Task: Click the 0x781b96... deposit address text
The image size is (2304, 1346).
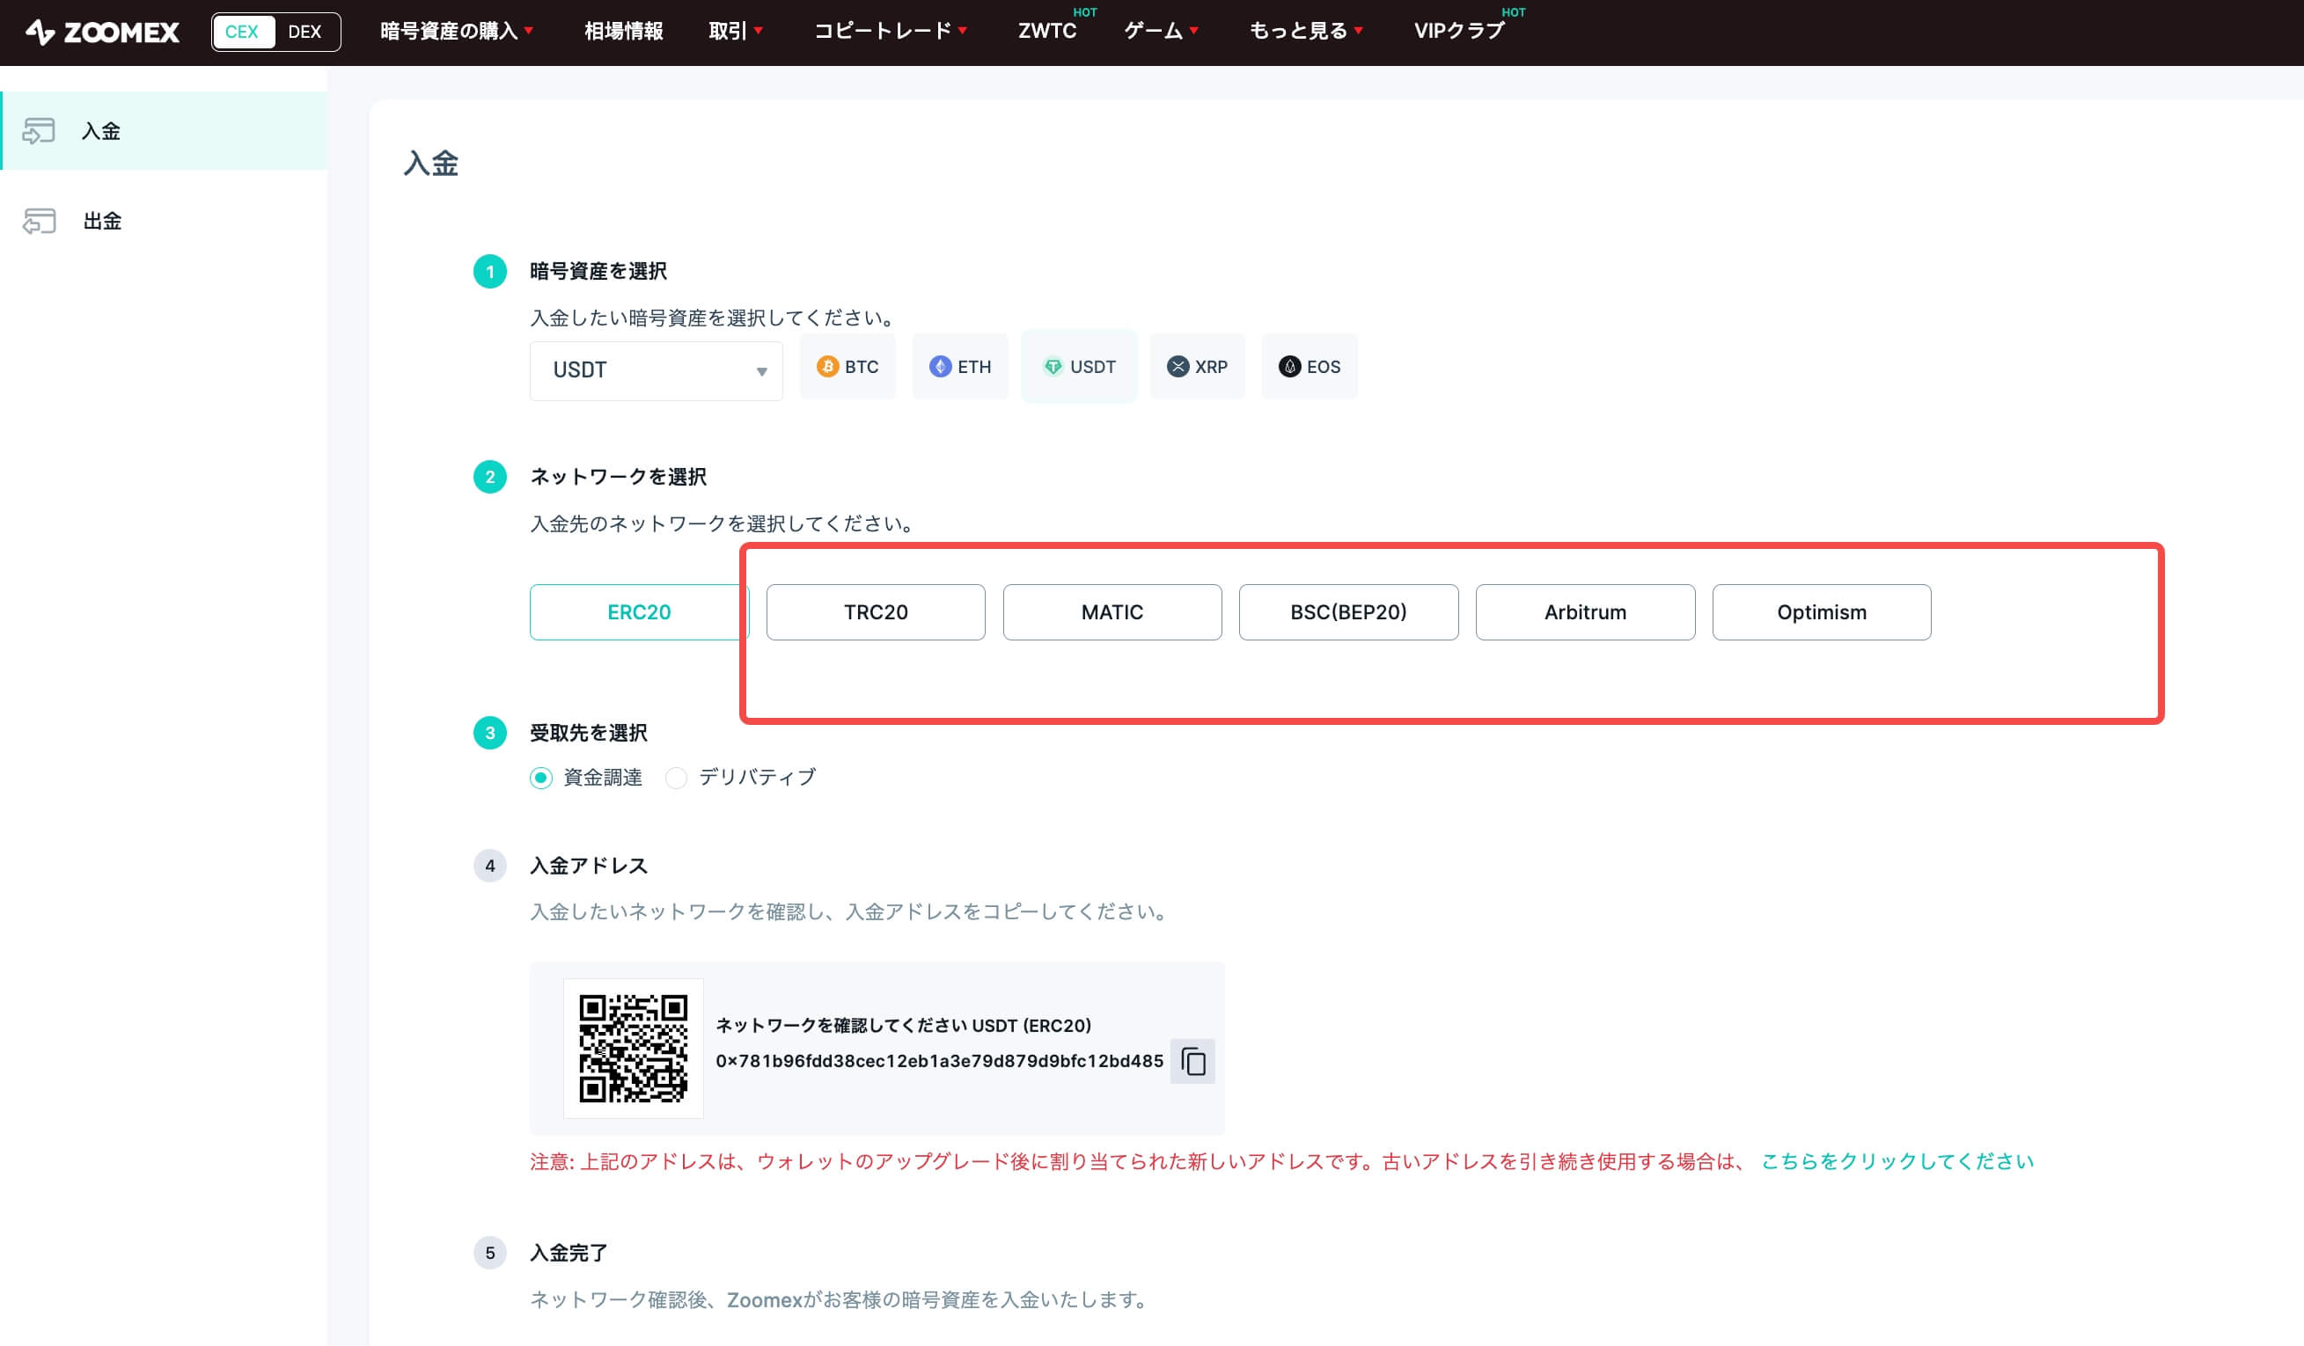Action: pos(940,1061)
